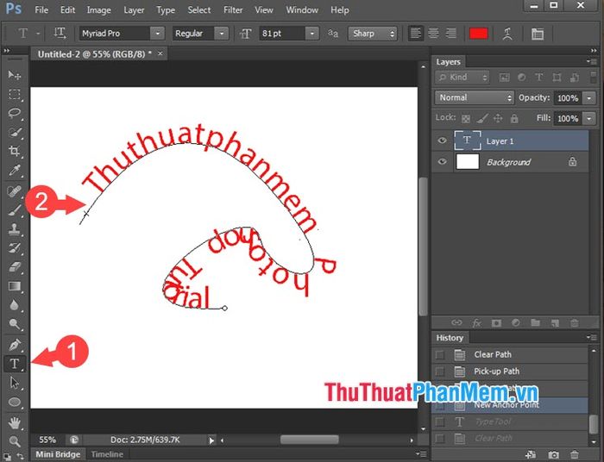Select the Spot Healing Brush tool
This screenshot has height=462, width=604.
coord(15,191)
